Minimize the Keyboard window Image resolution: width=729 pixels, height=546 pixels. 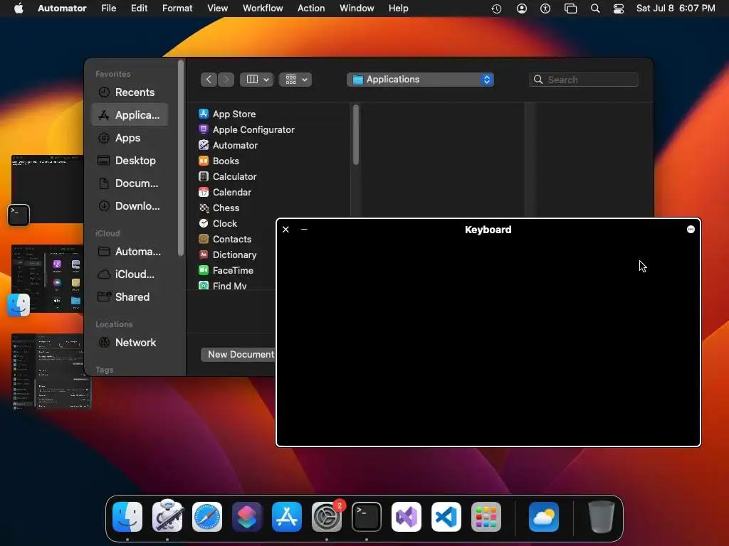[304, 230]
